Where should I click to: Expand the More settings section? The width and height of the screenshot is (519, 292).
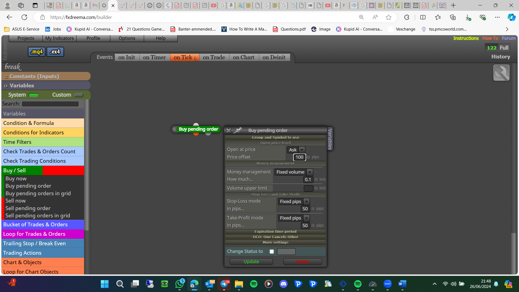click(275, 242)
